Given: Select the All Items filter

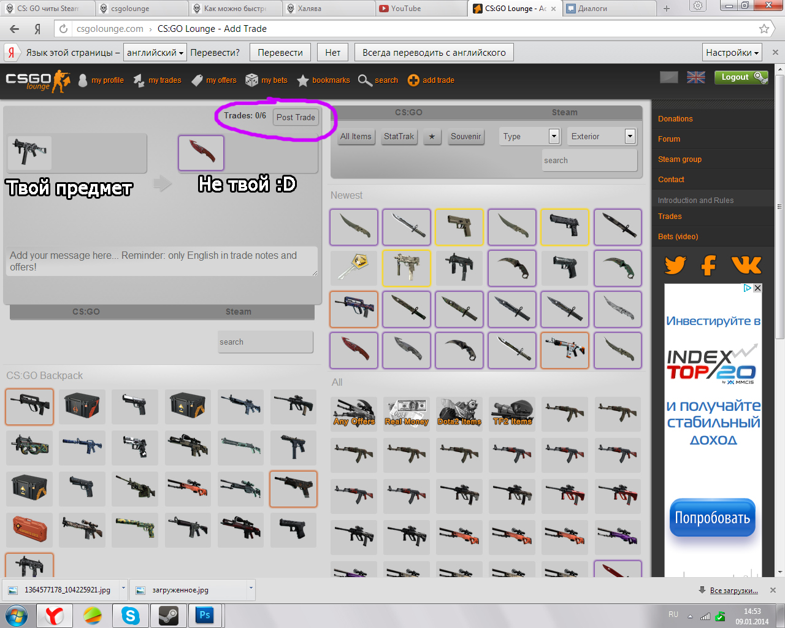Looking at the screenshot, I should pyautogui.click(x=356, y=136).
